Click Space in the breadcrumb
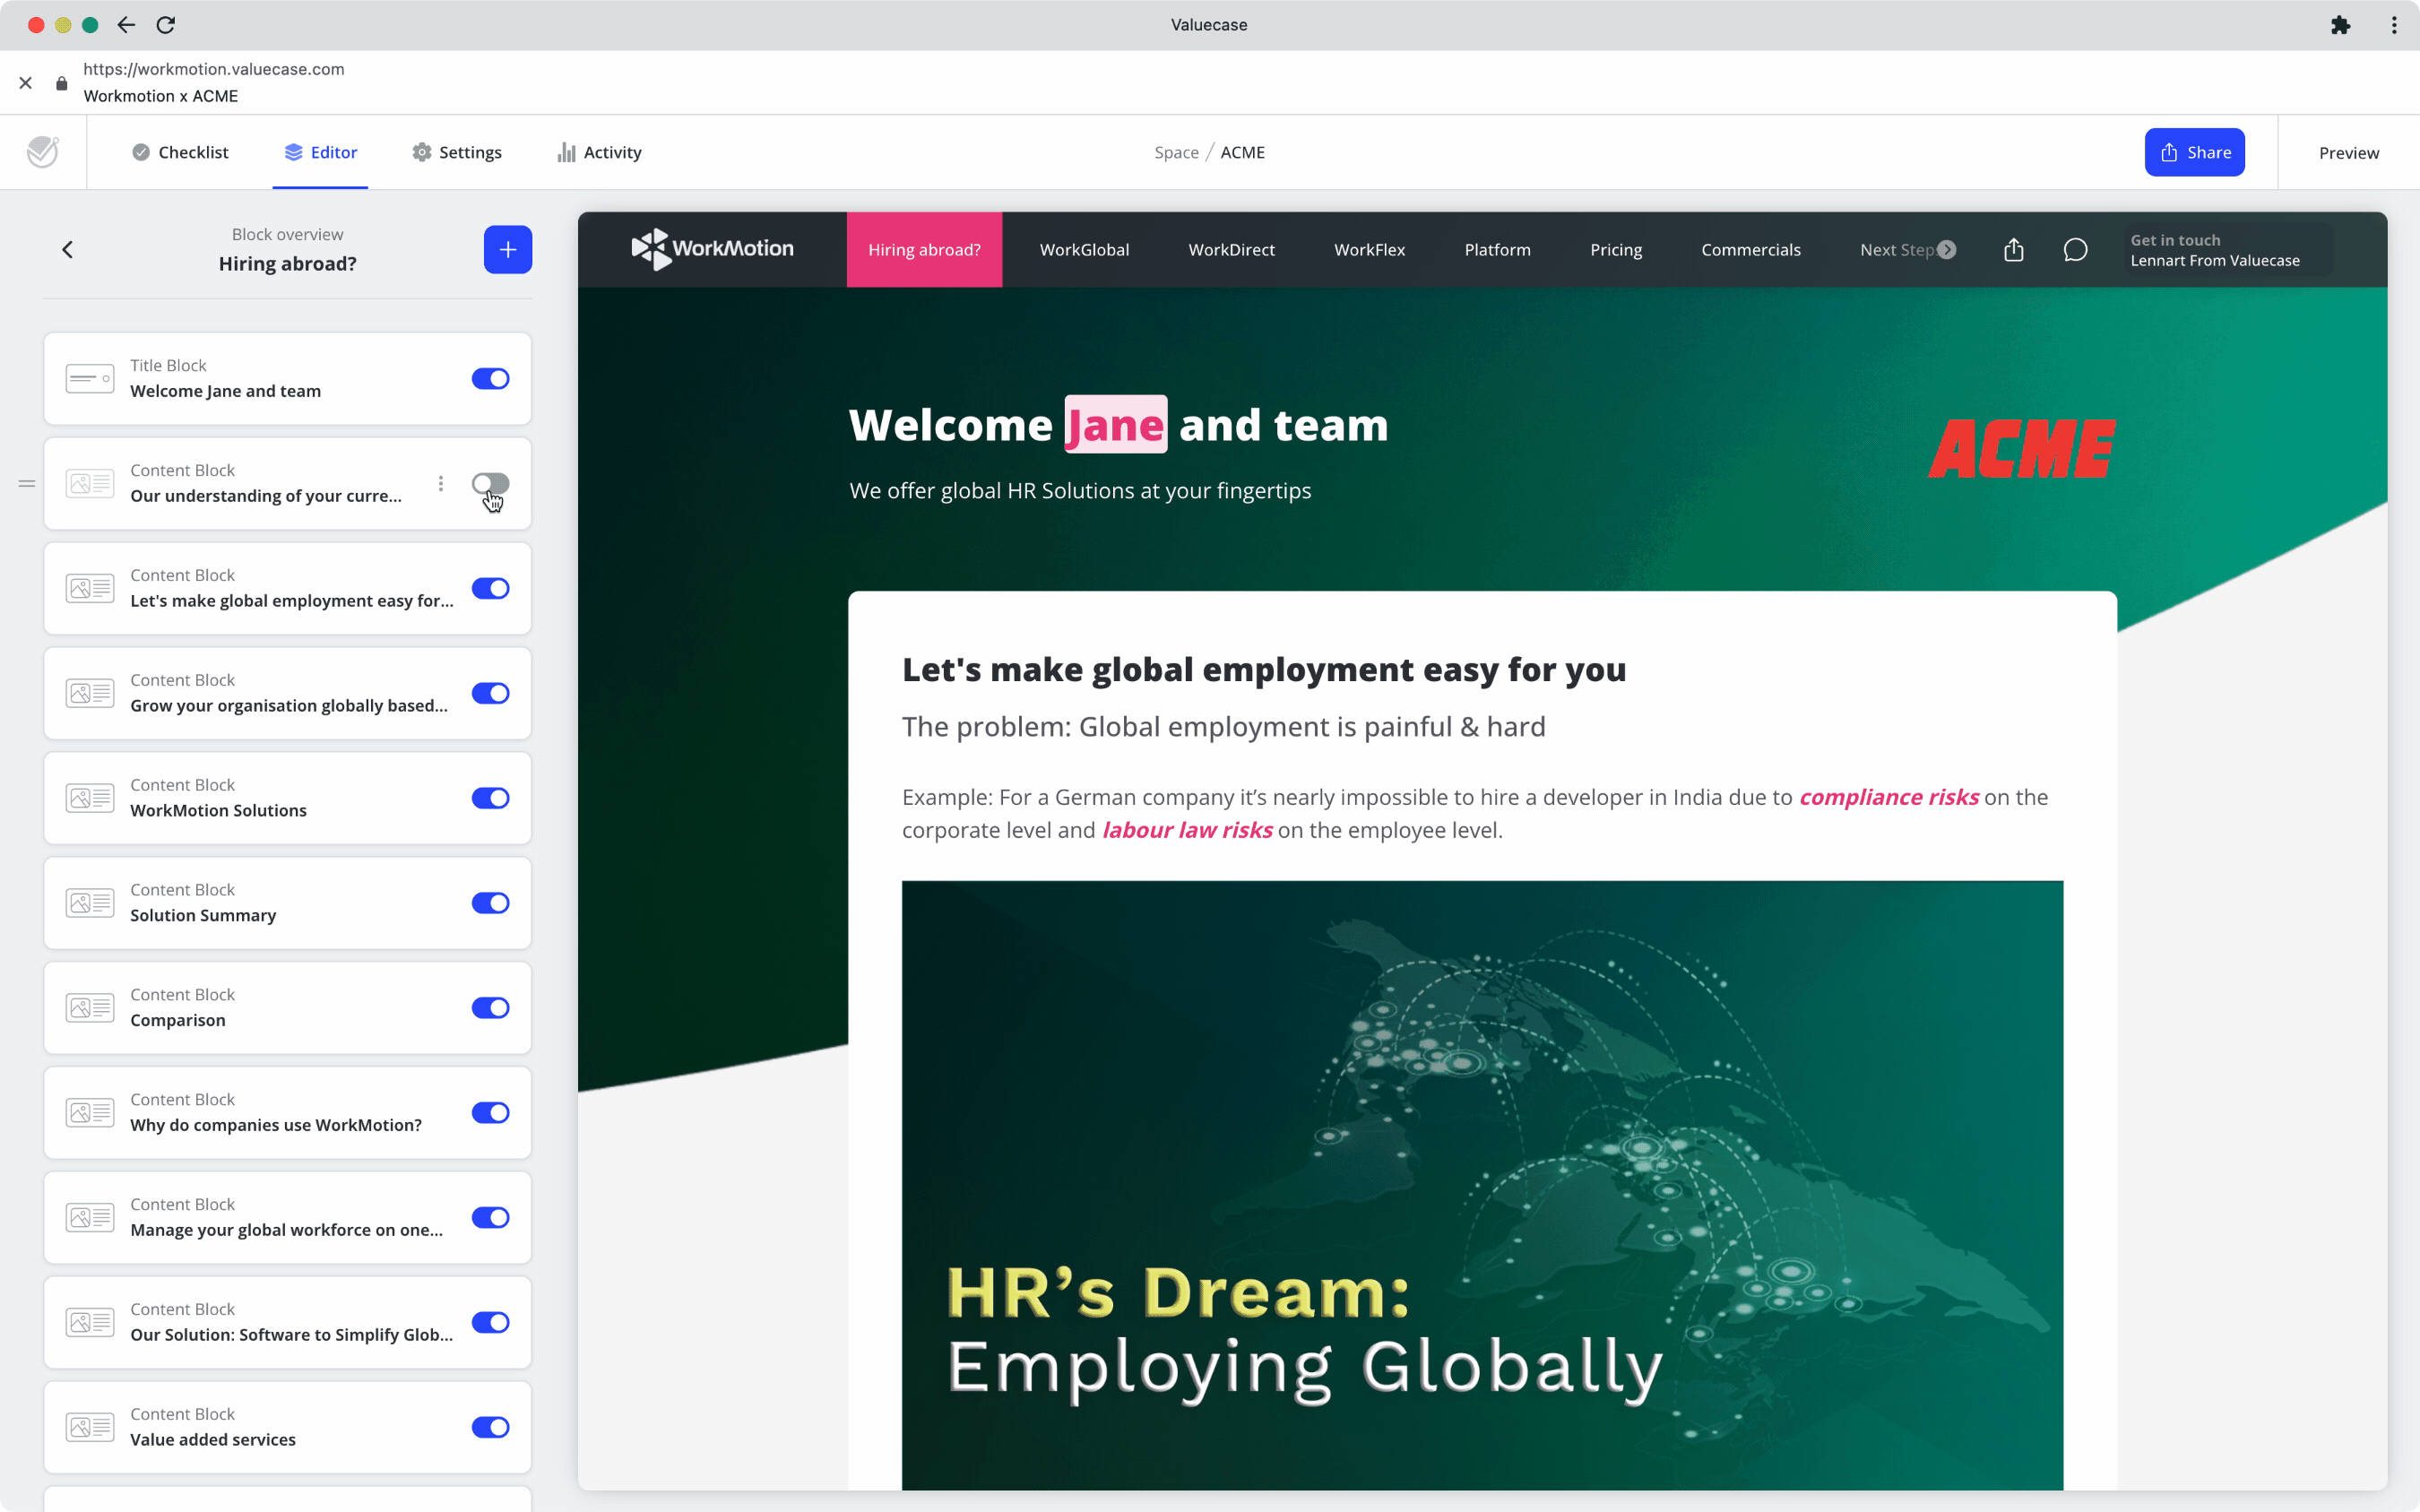This screenshot has width=2420, height=1512. click(1176, 152)
